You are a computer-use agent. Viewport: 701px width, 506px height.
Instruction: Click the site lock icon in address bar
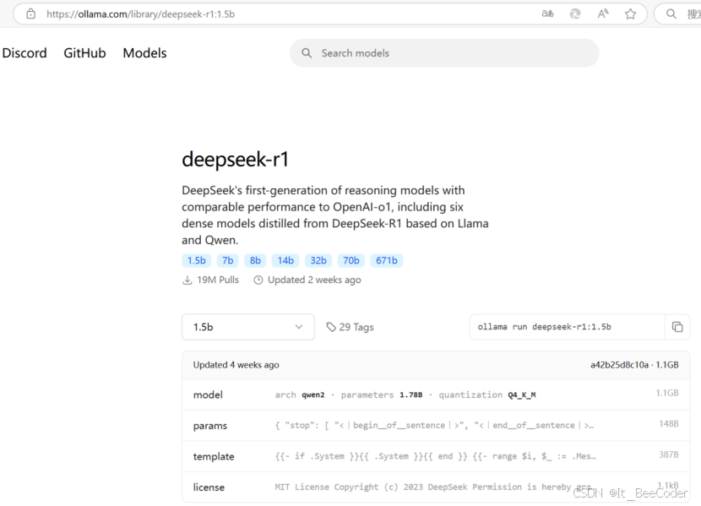[x=31, y=14]
